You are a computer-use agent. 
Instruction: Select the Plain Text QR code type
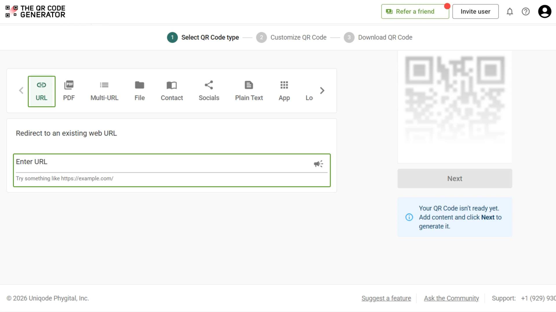coord(249,91)
